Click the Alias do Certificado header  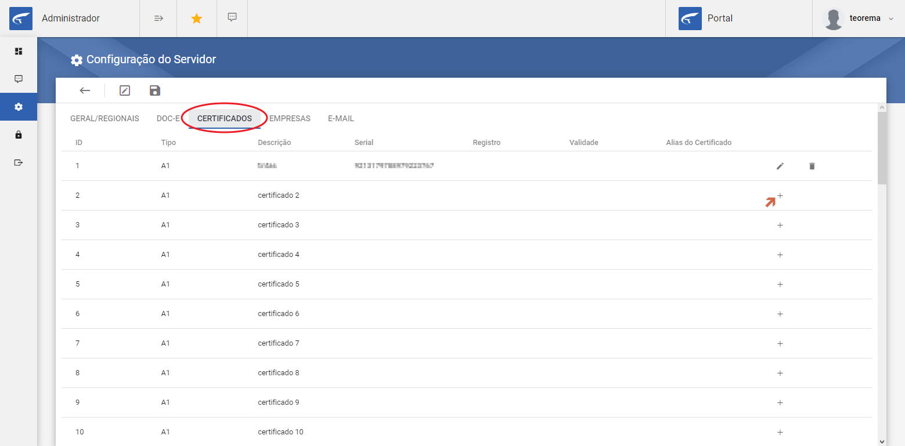click(699, 143)
